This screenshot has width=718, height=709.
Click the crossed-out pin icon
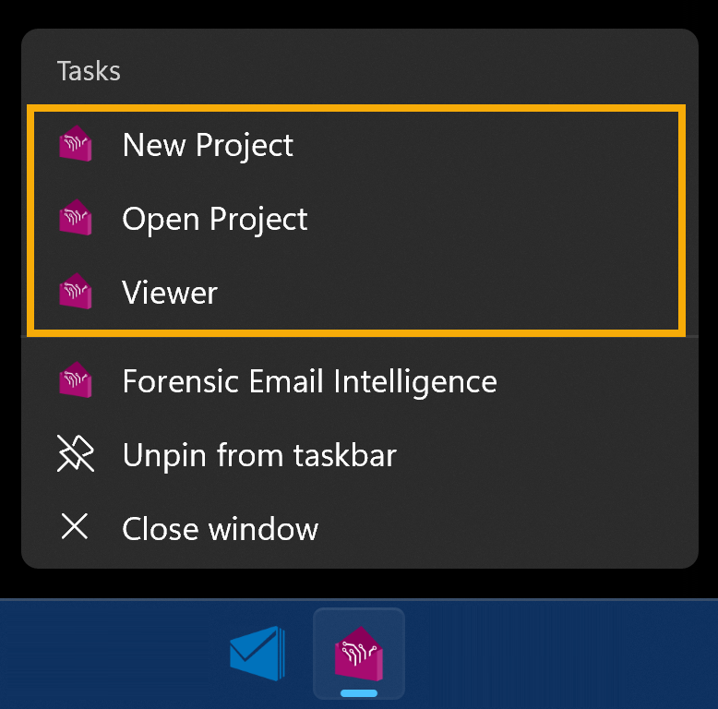pyautogui.click(x=74, y=455)
